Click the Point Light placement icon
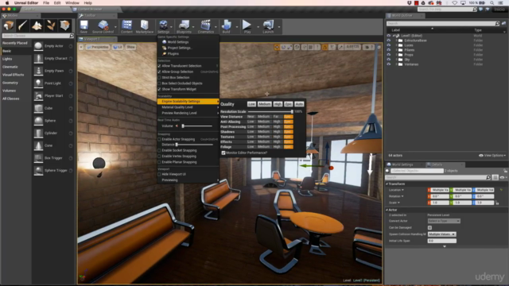The height and width of the screenshot is (286, 509). click(x=38, y=83)
